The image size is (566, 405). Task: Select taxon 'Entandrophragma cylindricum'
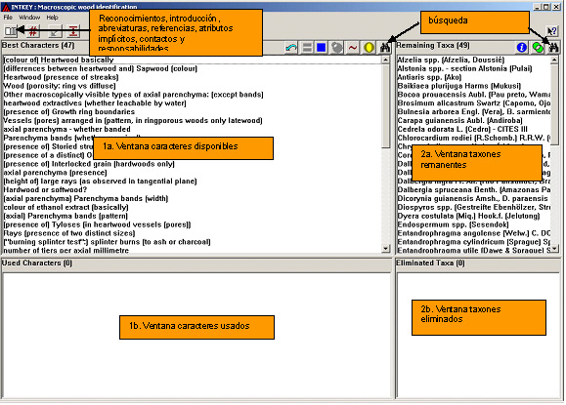point(474,242)
